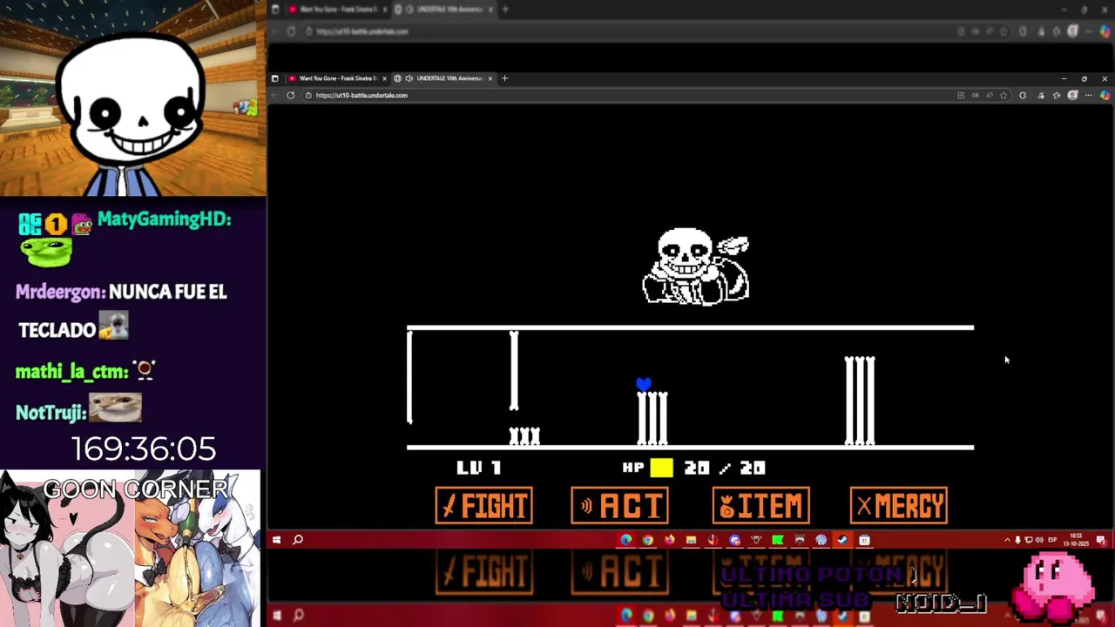The image size is (1115, 627).
Task: Choose the ACT battle command
Action: [x=619, y=506]
